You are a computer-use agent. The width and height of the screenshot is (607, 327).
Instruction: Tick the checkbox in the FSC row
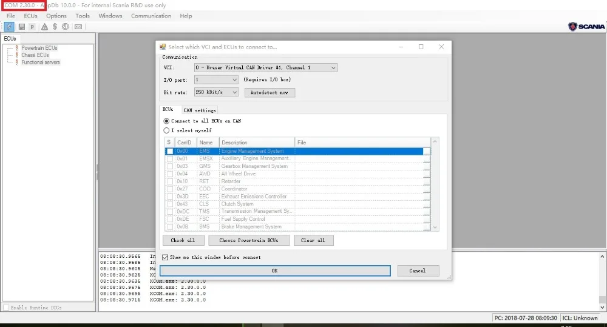(170, 219)
